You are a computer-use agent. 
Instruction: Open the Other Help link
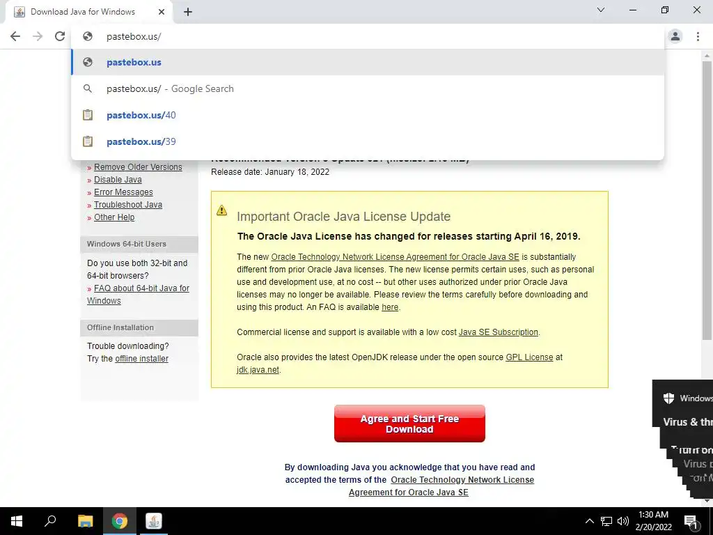(114, 217)
